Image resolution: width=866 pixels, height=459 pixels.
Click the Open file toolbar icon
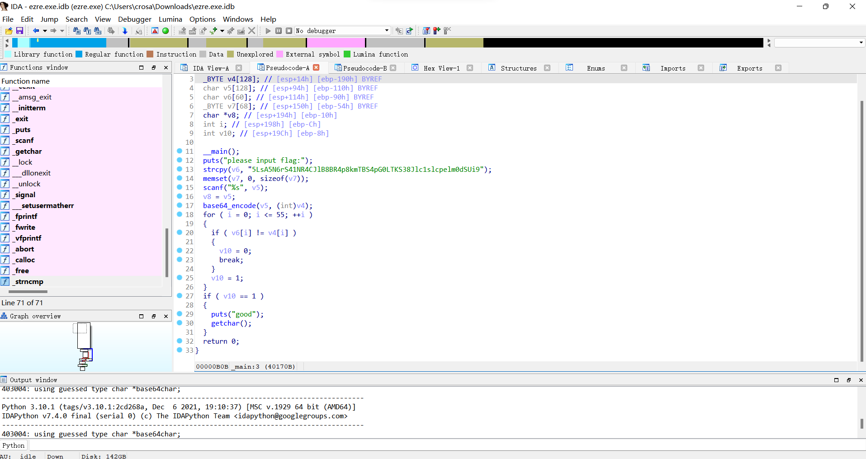[9, 31]
